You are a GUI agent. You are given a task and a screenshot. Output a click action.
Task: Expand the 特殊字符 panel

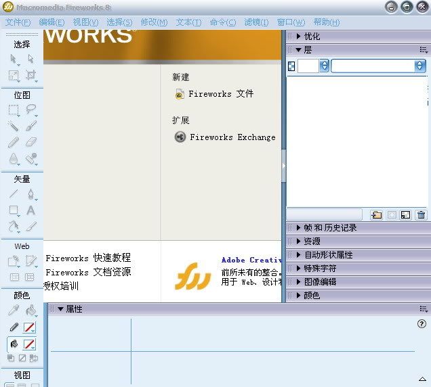pos(299,268)
